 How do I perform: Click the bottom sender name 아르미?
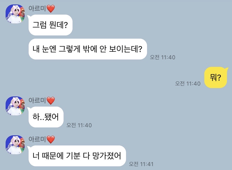click(37, 139)
